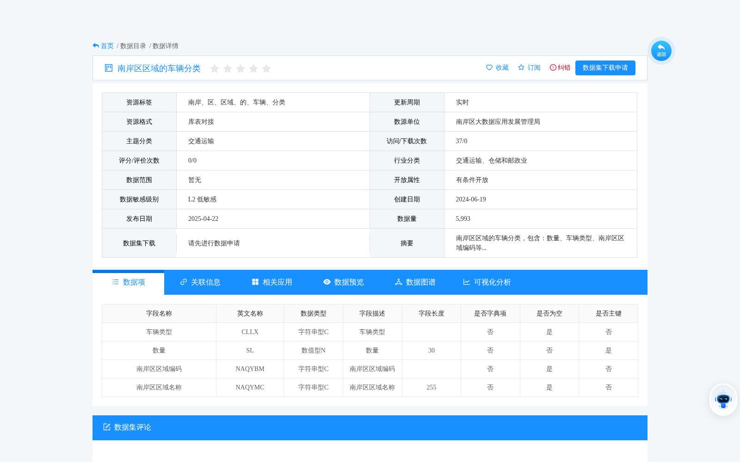
Task: Rate the dataset three stars
Action: pos(240,68)
